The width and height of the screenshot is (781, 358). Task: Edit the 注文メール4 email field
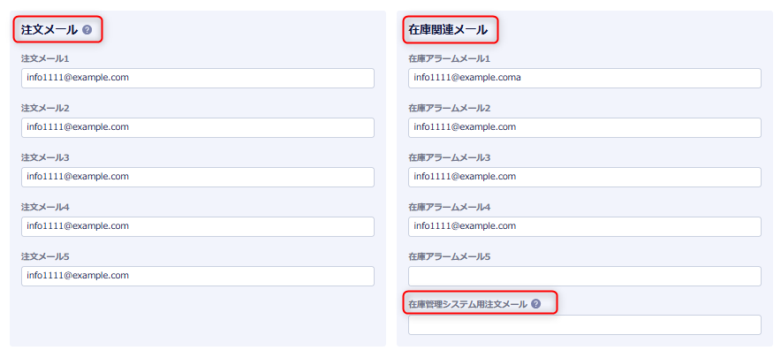pos(198,226)
